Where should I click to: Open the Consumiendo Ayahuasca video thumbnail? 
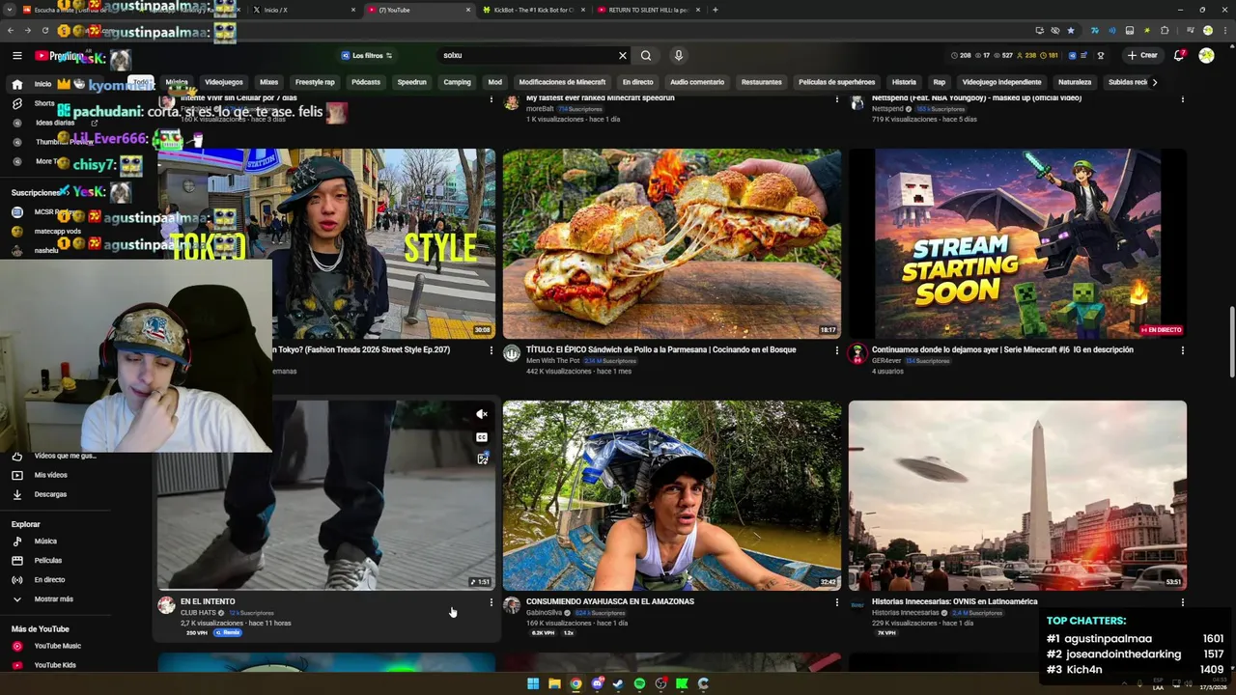tap(671, 495)
